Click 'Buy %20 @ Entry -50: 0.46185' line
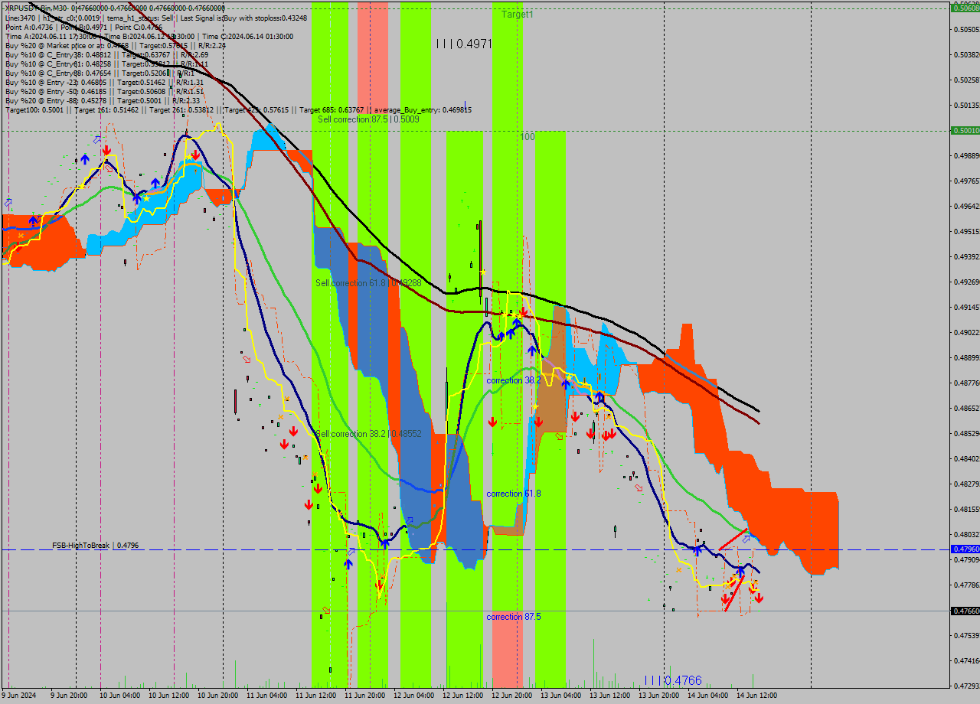The width and height of the screenshot is (980, 704). pyautogui.click(x=104, y=91)
